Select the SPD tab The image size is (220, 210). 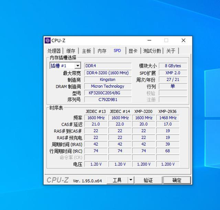point(117,51)
